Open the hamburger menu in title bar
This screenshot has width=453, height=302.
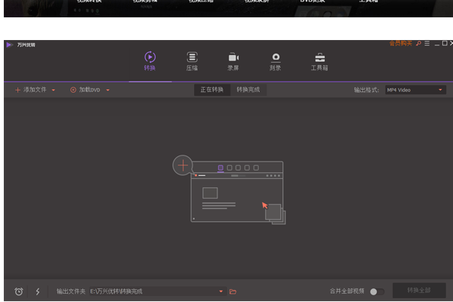pos(427,45)
